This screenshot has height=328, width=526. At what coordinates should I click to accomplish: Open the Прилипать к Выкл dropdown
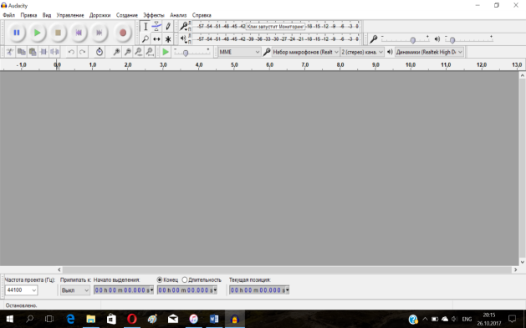pos(74,290)
